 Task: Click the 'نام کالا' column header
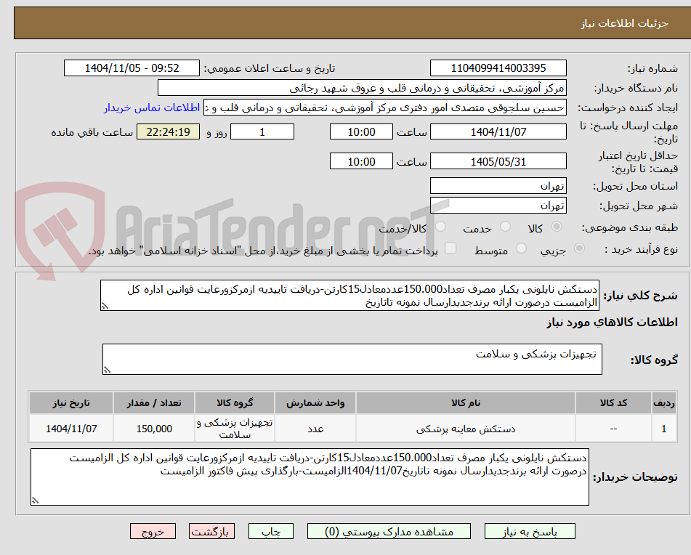[x=466, y=403]
